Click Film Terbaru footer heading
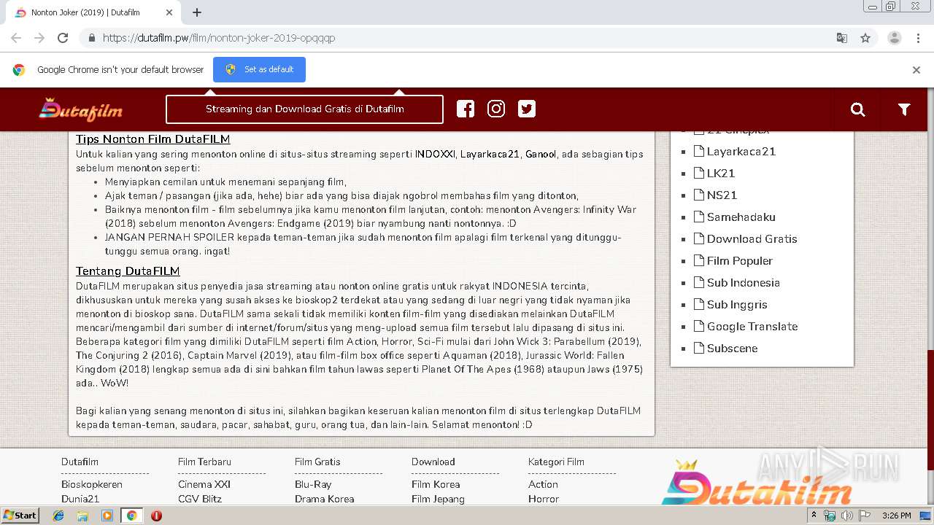This screenshot has height=525, width=934. click(204, 462)
